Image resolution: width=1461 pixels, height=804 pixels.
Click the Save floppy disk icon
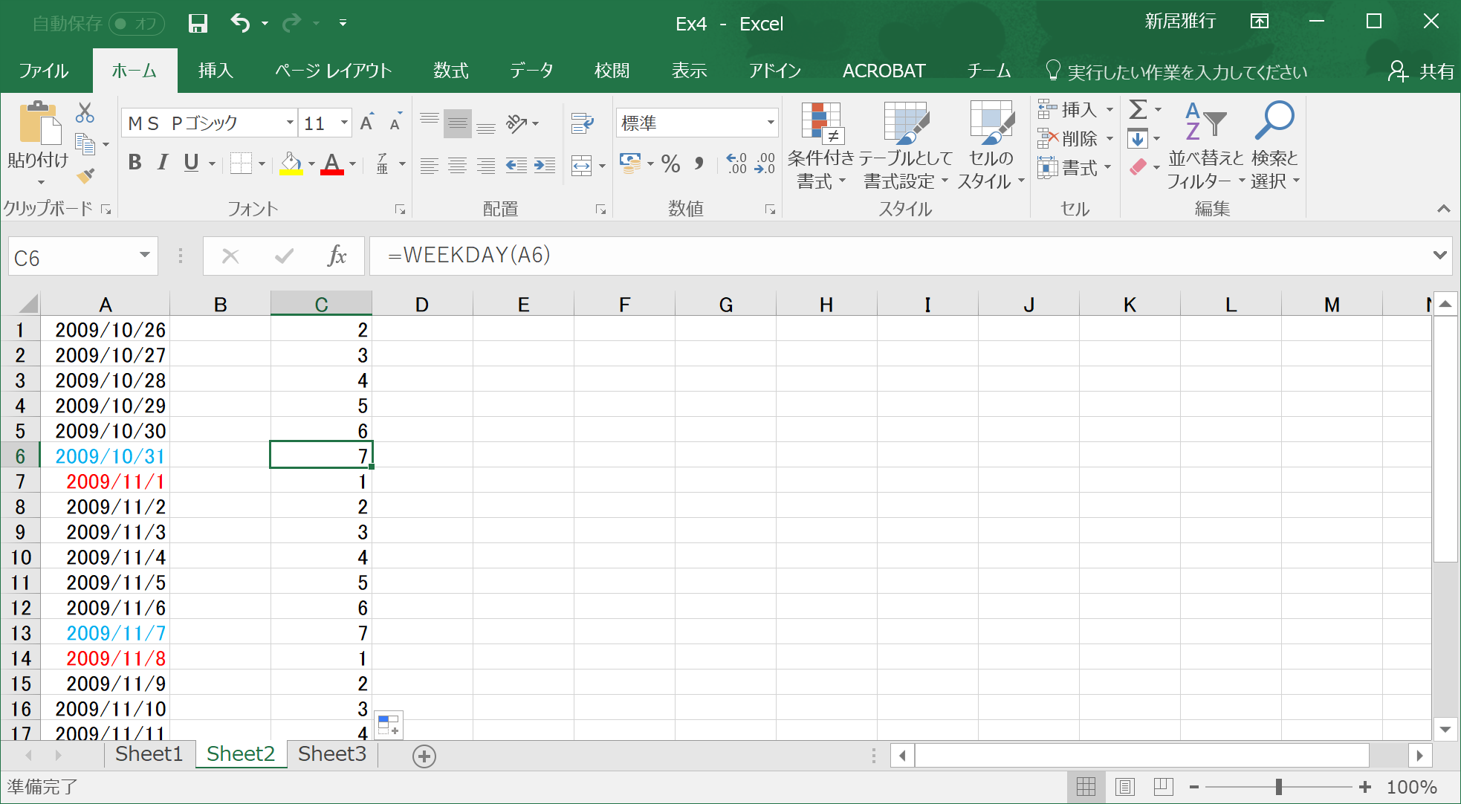coord(198,23)
